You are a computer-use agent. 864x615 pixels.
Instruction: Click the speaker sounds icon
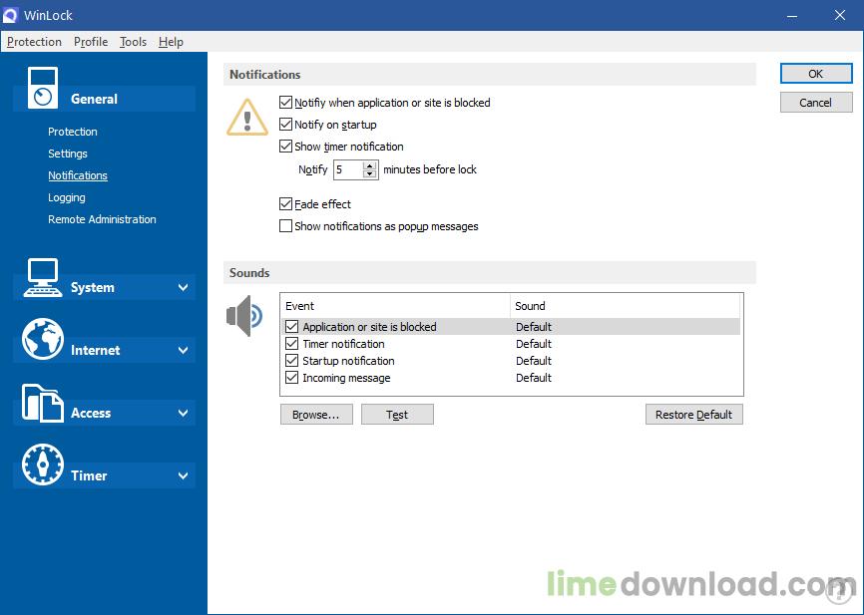point(244,316)
